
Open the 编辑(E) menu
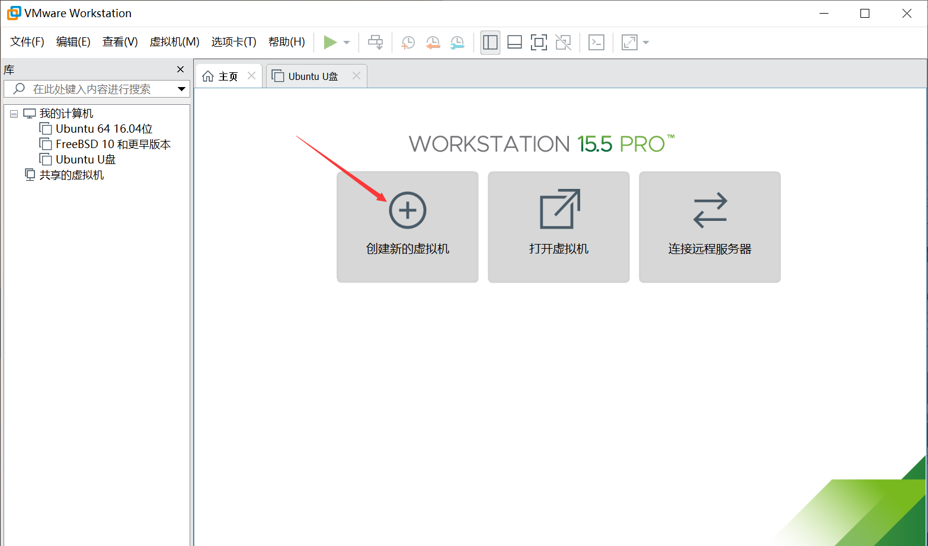click(x=73, y=41)
